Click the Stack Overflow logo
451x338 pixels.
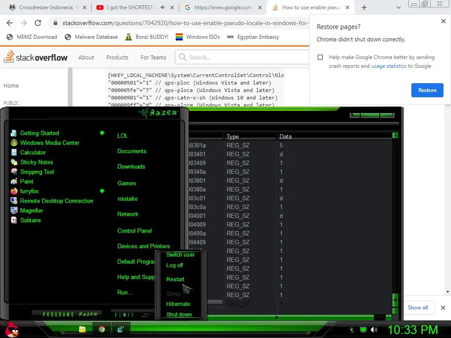coord(35,57)
